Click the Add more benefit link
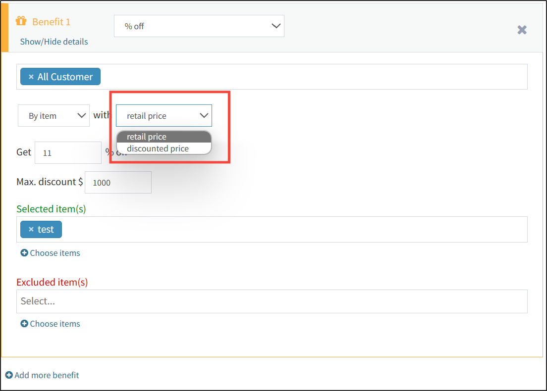Screen dimensions: 547x391 [x=46, y=375]
